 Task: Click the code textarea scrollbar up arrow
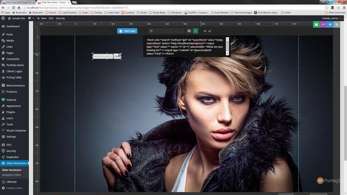(x=227, y=39)
